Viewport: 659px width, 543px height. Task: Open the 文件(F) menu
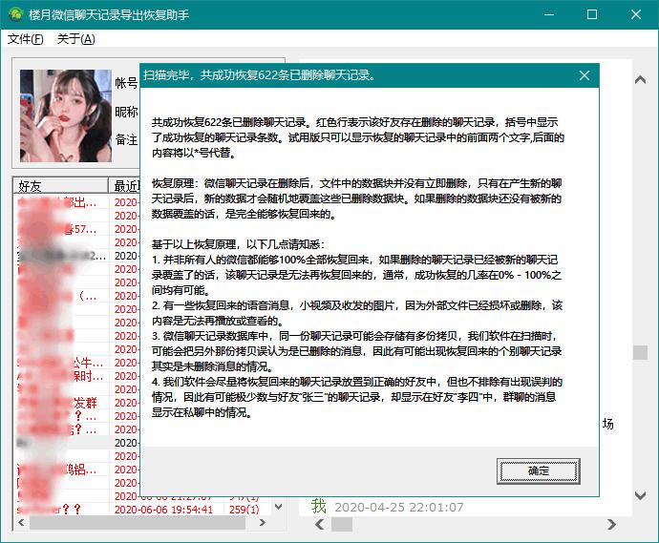[25, 39]
